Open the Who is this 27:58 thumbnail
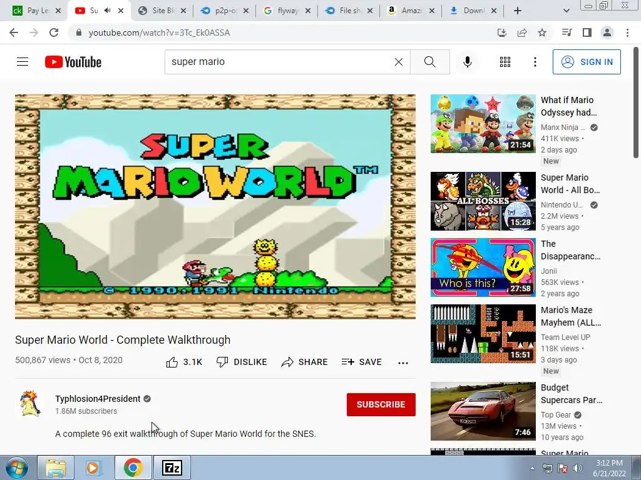 (483, 267)
